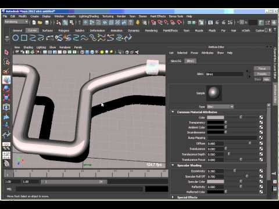The image size is (279, 209).
Task: Click the Transparency color swatch
Action: 216,122
